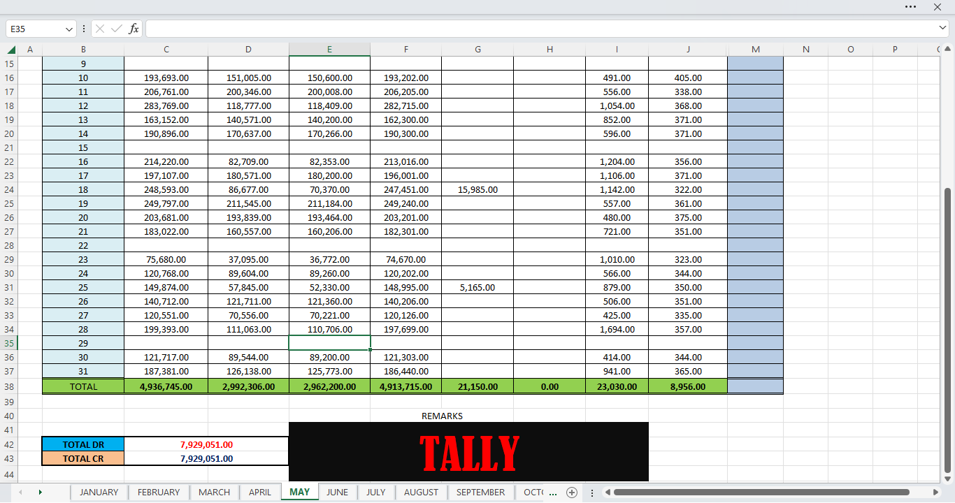Image resolution: width=955 pixels, height=503 pixels.
Task: Select total cell 8,956.00
Action: (x=688, y=386)
